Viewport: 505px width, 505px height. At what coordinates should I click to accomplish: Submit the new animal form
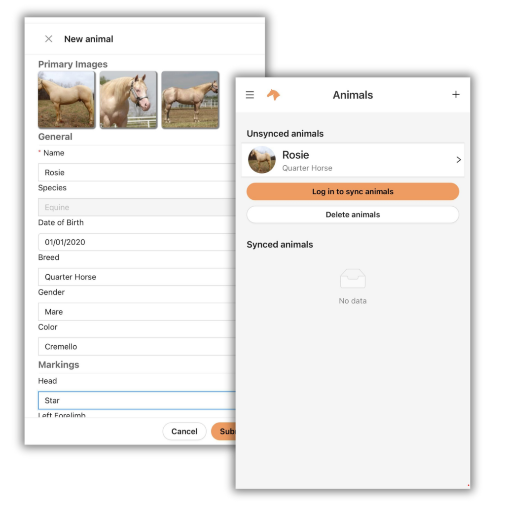click(x=223, y=431)
